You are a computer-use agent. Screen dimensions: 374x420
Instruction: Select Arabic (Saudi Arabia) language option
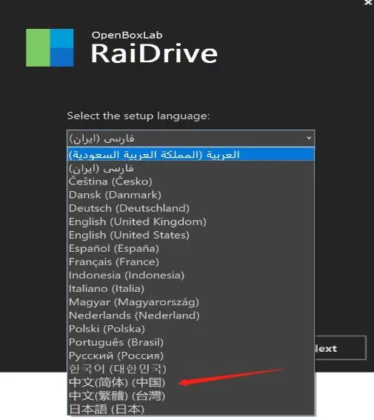pos(191,154)
